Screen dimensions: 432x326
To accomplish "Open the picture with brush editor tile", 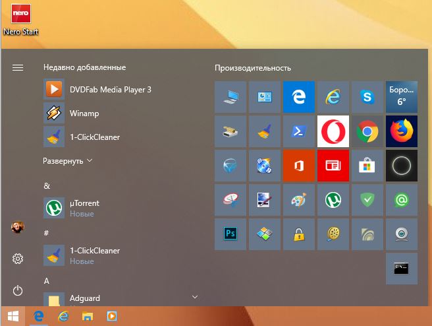I will point(265,200).
